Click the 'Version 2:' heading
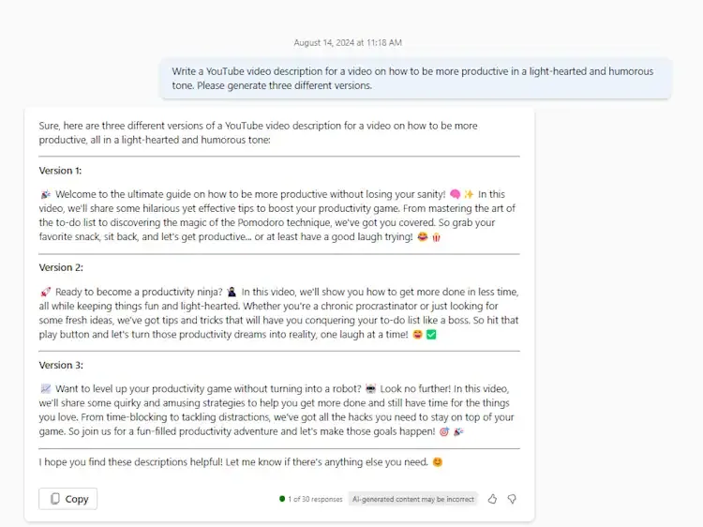703x527 pixels. point(60,267)
